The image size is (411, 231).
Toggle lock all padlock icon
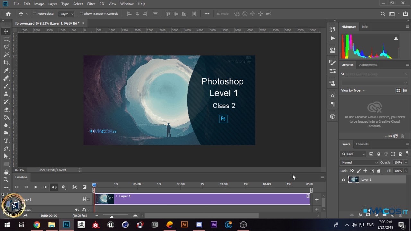coord(379,171)
